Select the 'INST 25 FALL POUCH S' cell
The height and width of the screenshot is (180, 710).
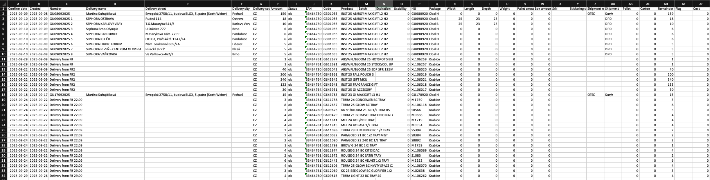[x=357, y=74]
